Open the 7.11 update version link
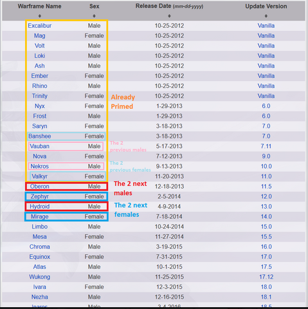Image resolution: width=308 pixels, height=309 pixels. pyautogui.click(x=266, y=146)
